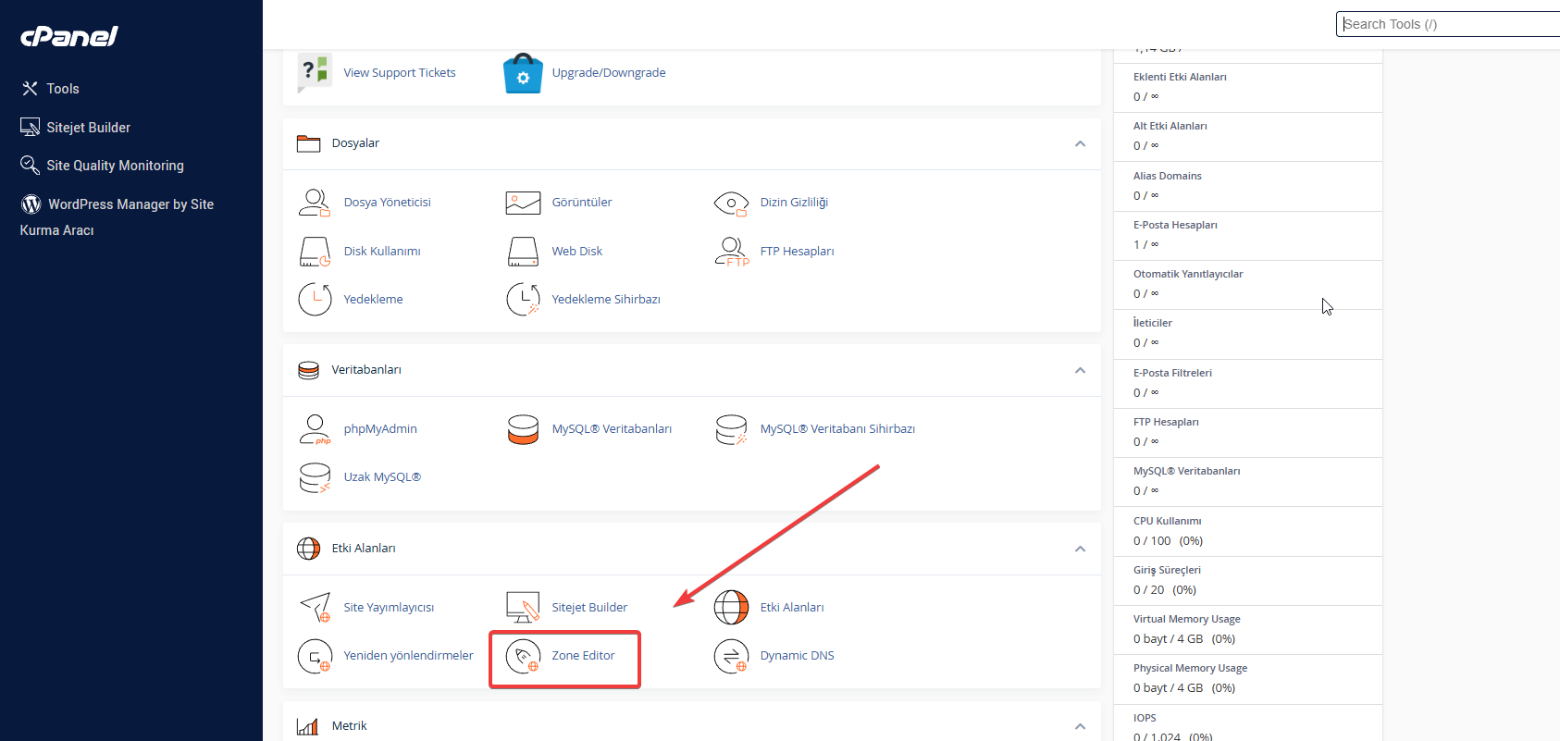Image resolution: width=1560 pixels, height=741 pixels.
Task: Click the Veritabanları section heading
Action: click(366, 369)
